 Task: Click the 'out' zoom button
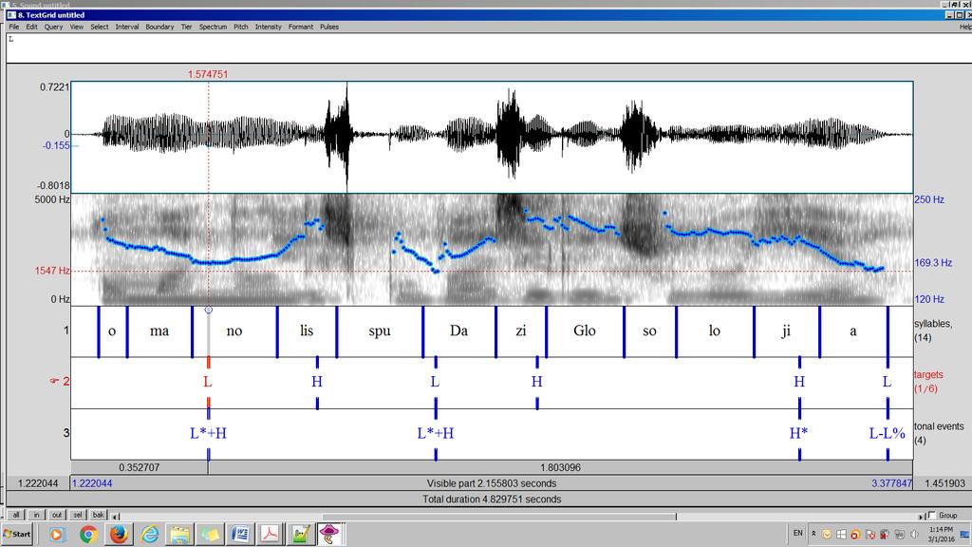57,515
